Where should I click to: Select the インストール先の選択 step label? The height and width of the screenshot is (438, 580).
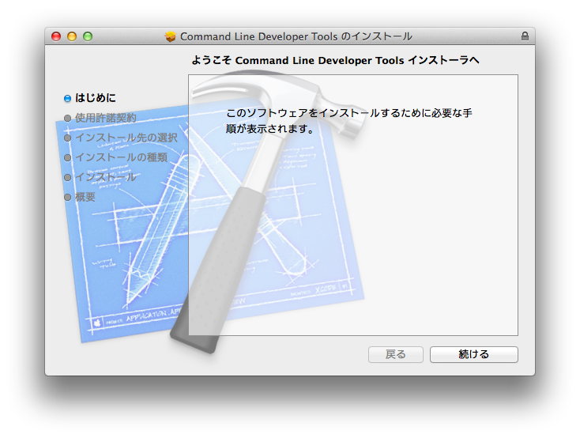pos(126,138)
